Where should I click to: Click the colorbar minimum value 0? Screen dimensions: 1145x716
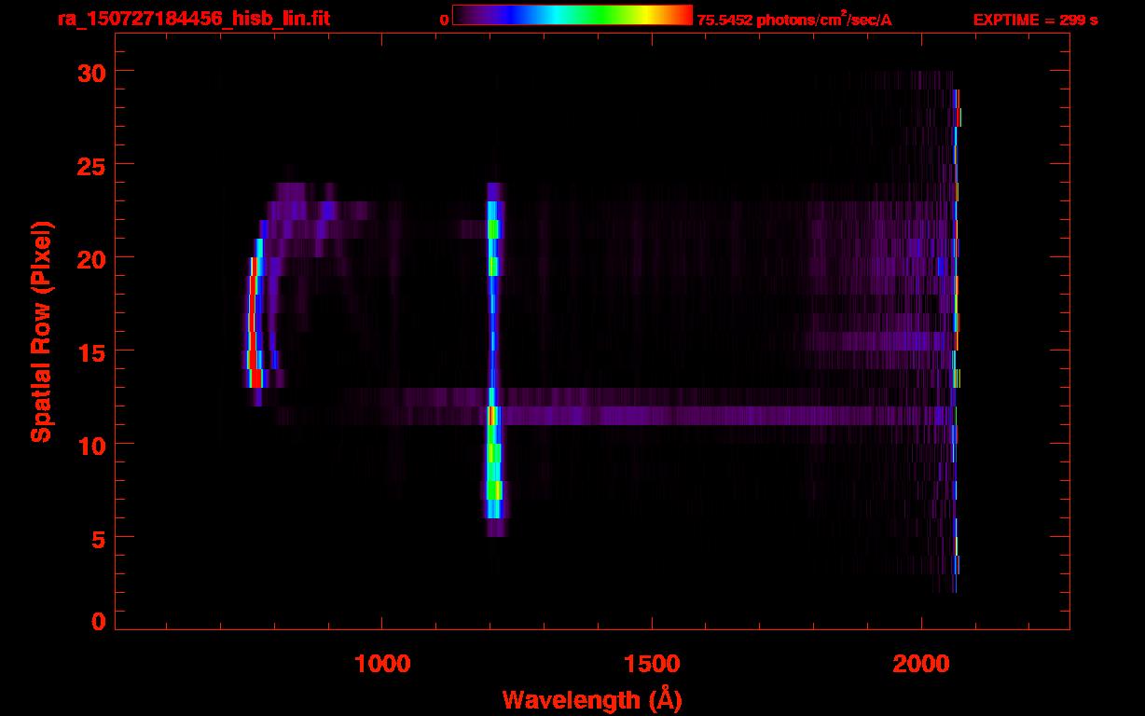point(444,20)
